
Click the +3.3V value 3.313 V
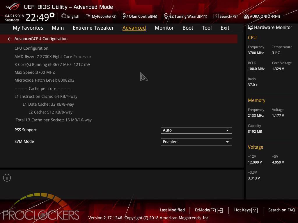254,178
